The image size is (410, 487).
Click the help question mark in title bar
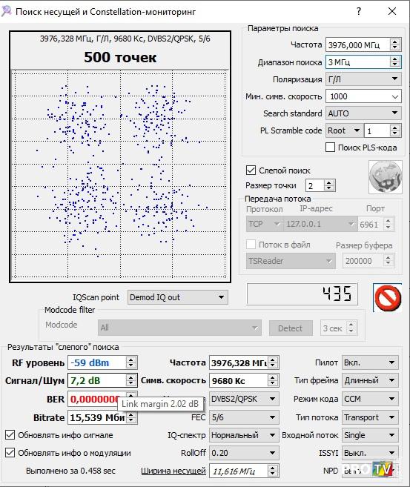(x=359, y=12)
